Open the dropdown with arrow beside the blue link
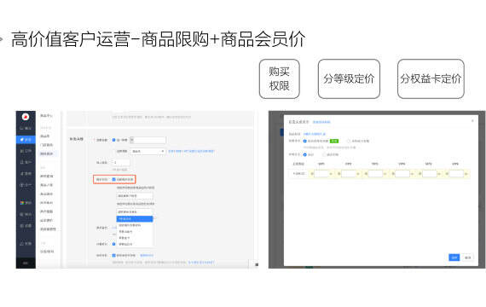486x307 pixels. pos(148,151)
